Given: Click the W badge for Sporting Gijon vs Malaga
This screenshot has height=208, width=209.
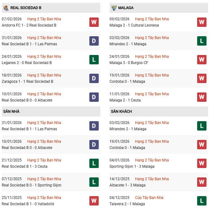Looking at the screenshot, I should 202,163.
